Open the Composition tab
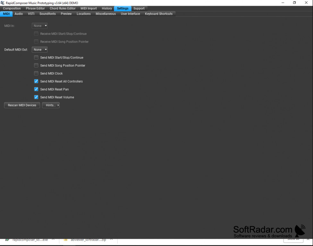Image resolution: width=313 pixels, height=246 pixels. (x=12, y=8)
